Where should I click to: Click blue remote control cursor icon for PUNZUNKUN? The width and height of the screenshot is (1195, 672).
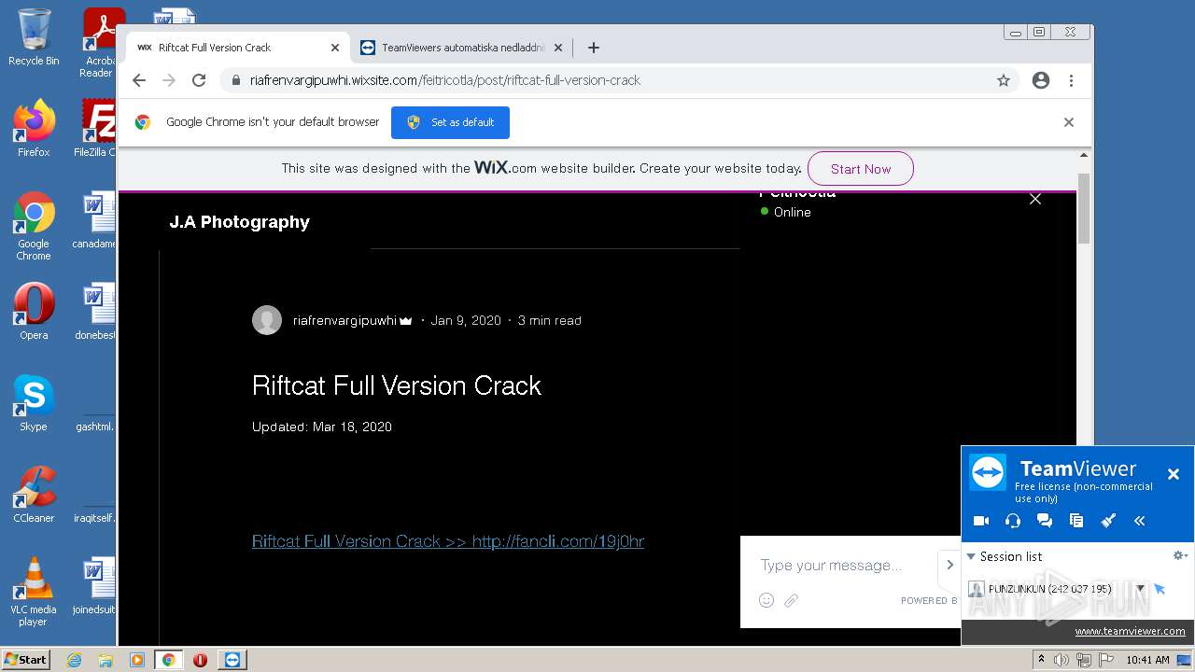1160,589
